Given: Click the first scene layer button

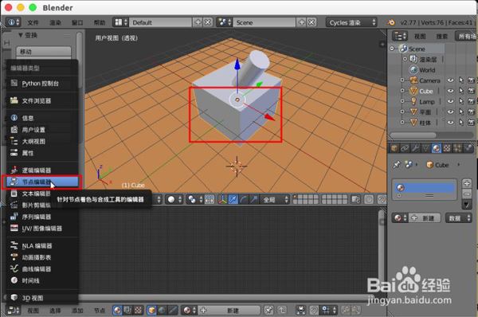Looking at the screenshot, I should pos(296,198).
